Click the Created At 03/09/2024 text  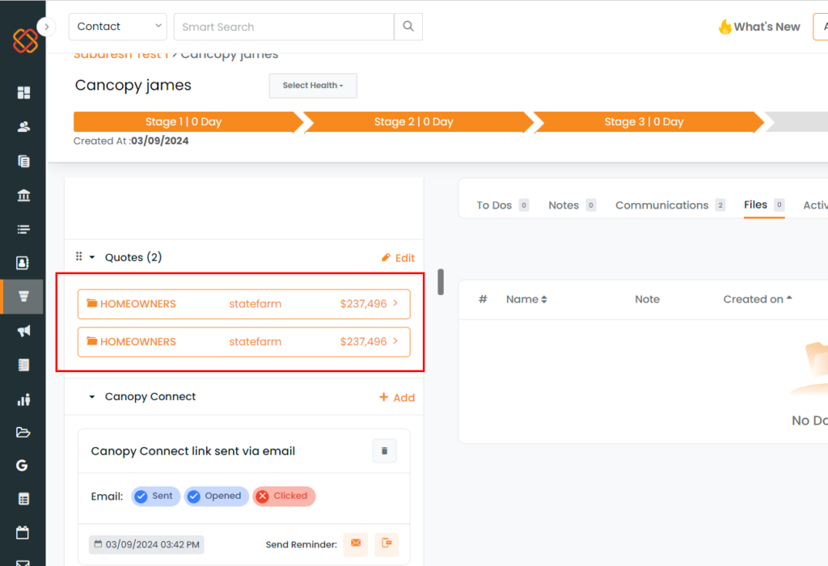pyautogui.click(x=131, y=141)
